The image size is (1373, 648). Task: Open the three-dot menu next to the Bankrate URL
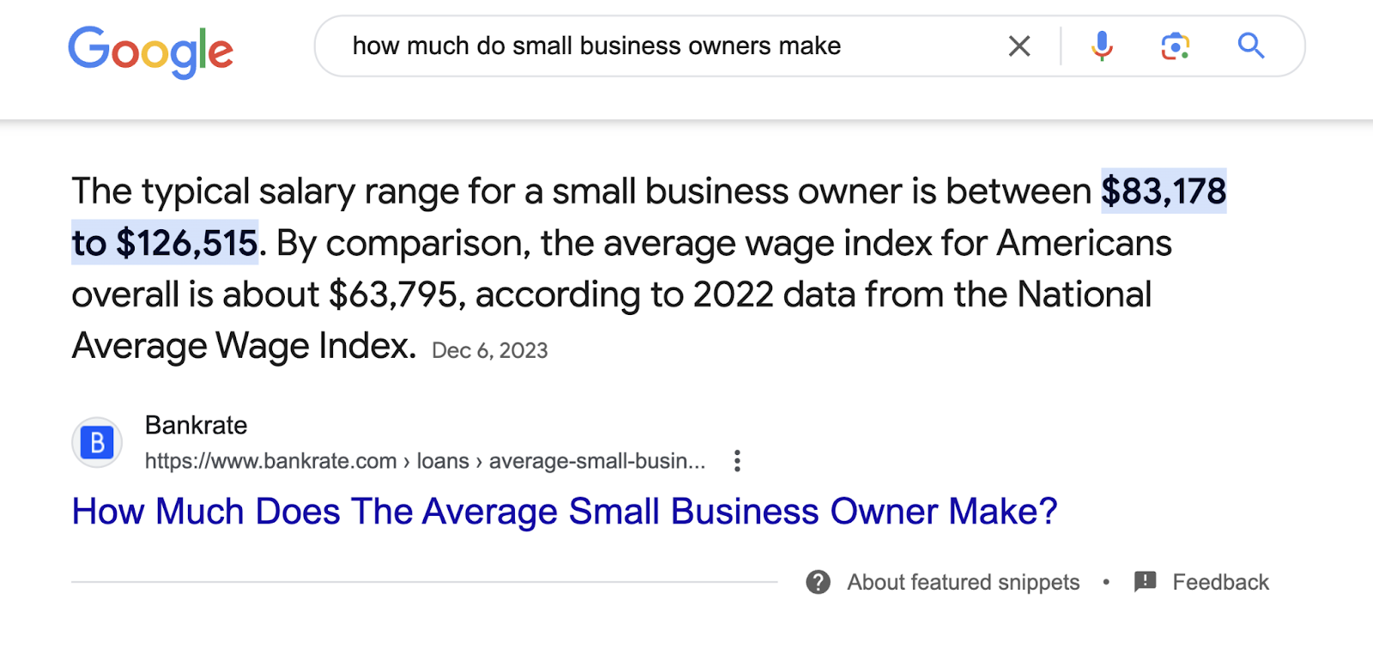click(x=738, y=461)
